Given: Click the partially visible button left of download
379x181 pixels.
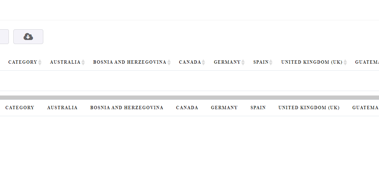Looking at the screenshot, I should pyautogui.click(x=4, y=37).
